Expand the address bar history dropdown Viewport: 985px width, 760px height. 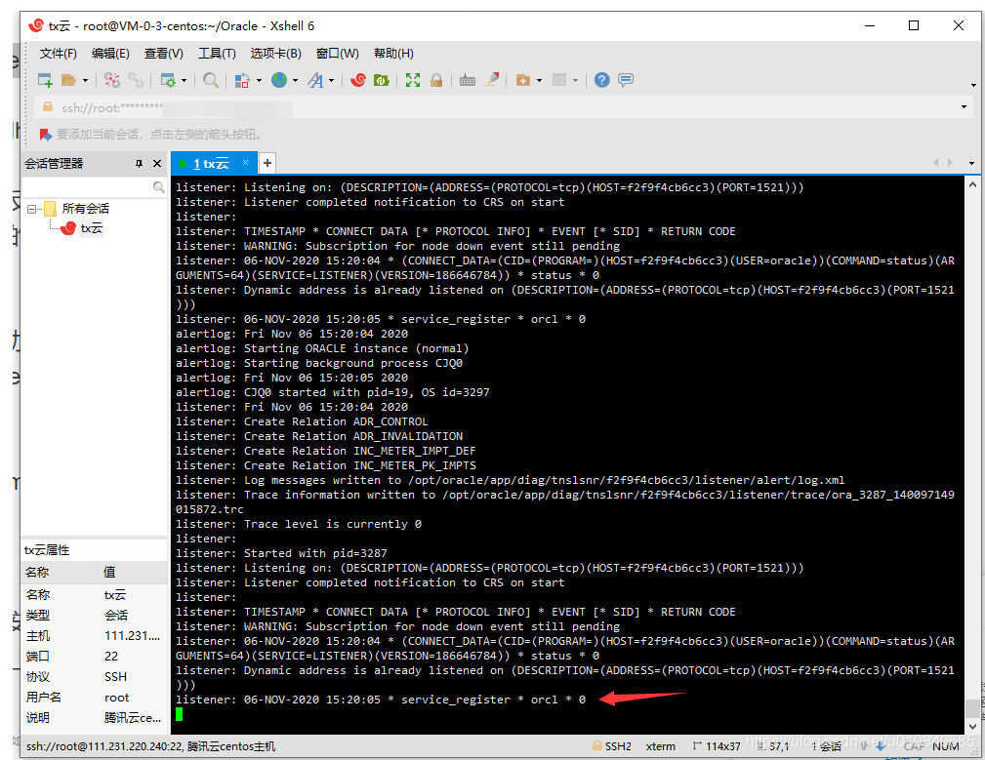click(x=964, y=107)
